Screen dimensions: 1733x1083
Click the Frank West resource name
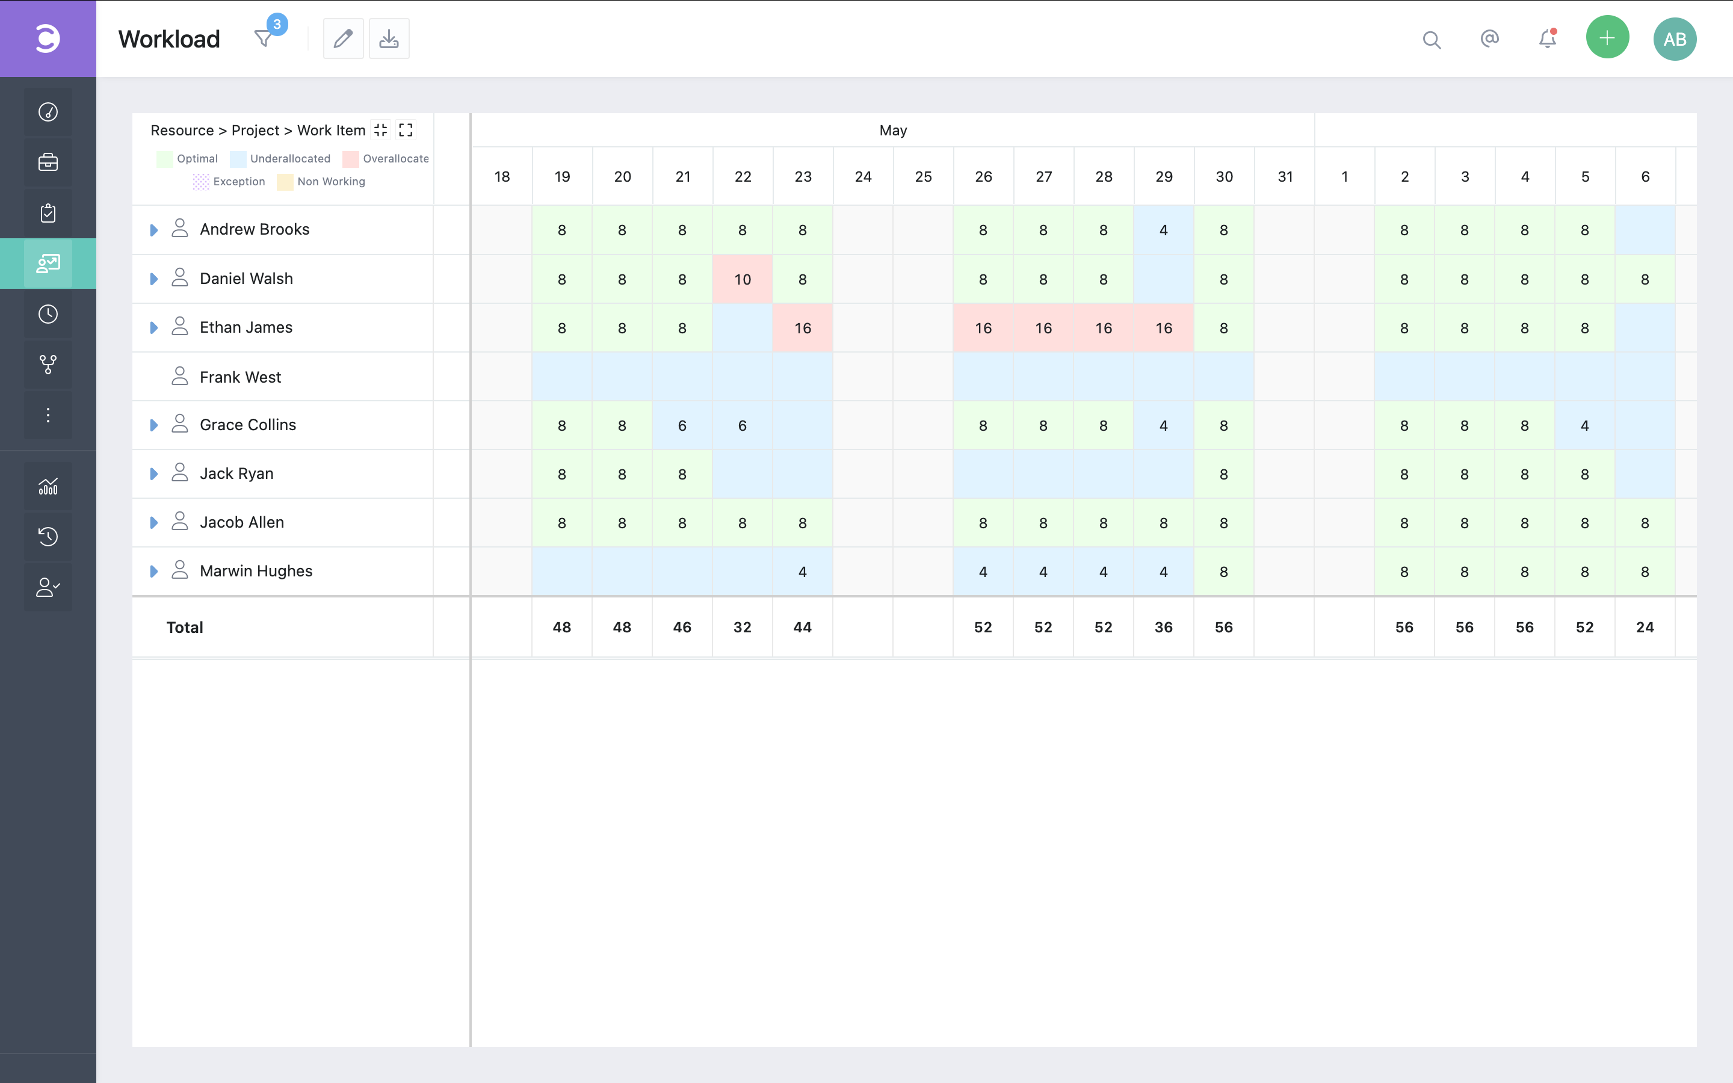tap(240, 377)
